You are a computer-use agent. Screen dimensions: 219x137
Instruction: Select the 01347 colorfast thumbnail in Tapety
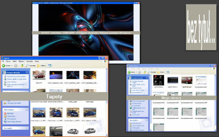click(73, 75)
